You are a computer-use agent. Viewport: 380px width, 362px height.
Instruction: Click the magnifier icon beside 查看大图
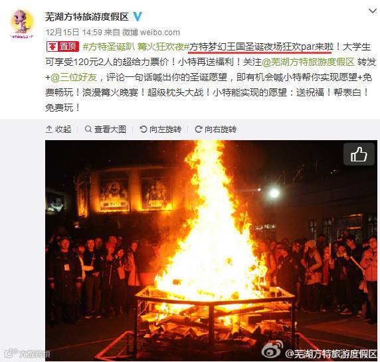88,129
